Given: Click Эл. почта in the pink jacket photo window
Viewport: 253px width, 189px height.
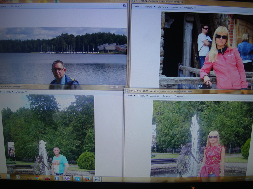Looking at the screenshot, I should 163,7.
